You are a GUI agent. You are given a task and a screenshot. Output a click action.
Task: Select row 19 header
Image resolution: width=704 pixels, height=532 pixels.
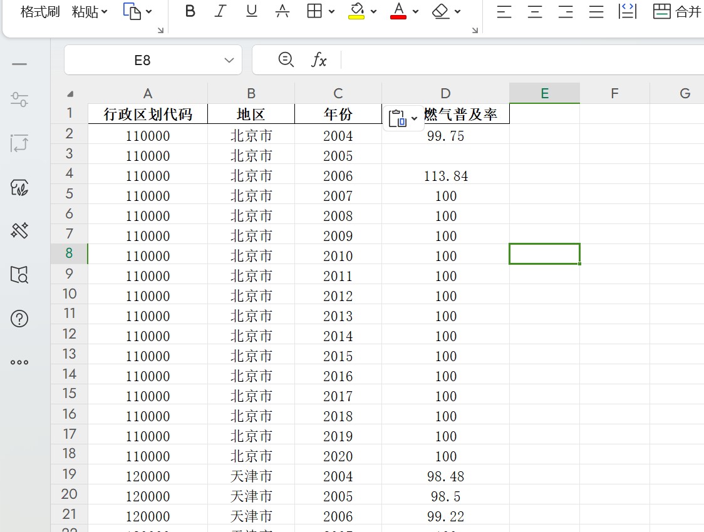[x=69, y=474]
